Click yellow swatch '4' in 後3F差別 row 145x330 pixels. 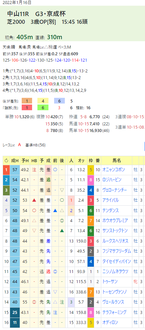43,101
